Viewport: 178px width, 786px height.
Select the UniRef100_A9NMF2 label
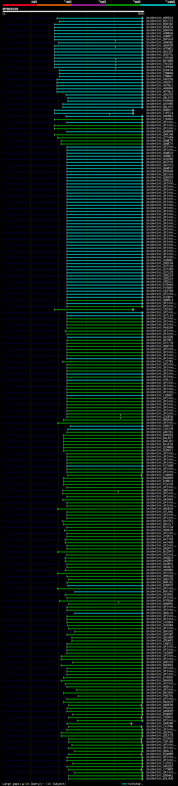pos(159,36)
